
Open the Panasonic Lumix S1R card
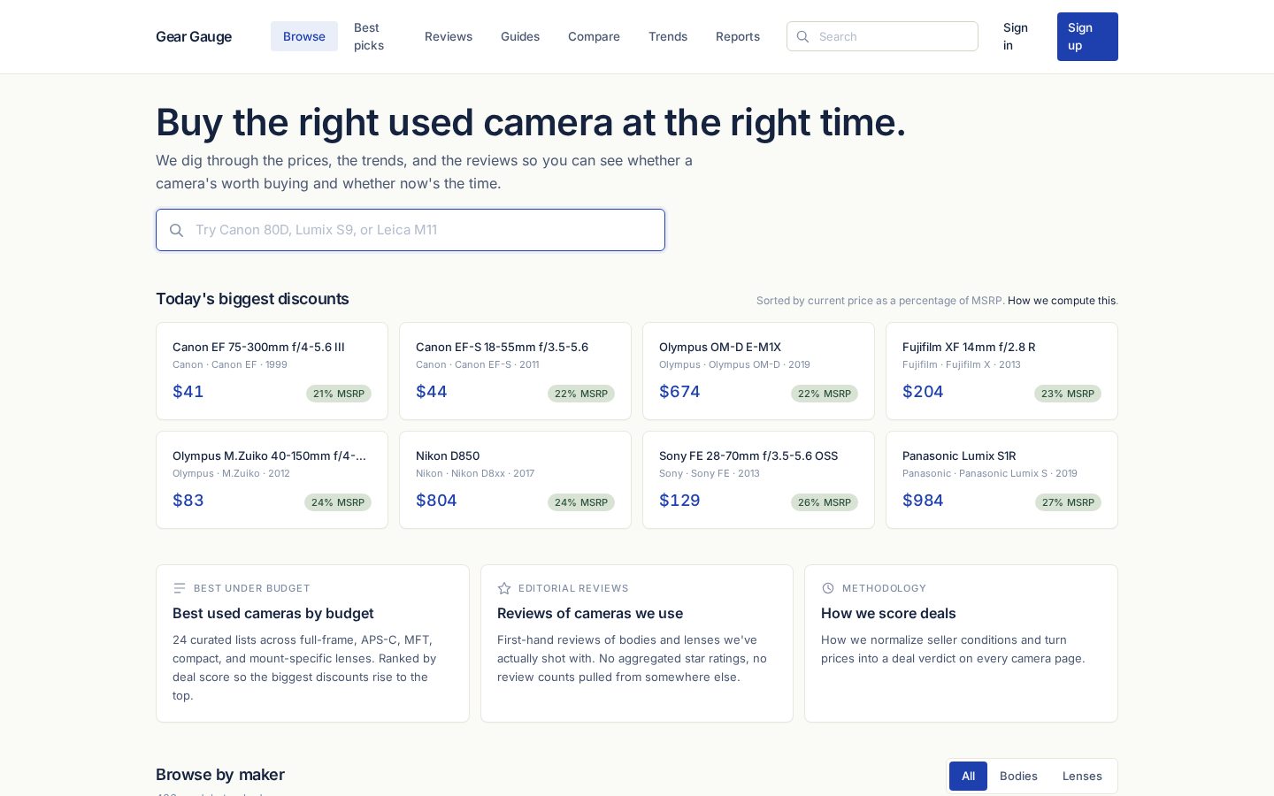click(1002, 479)
